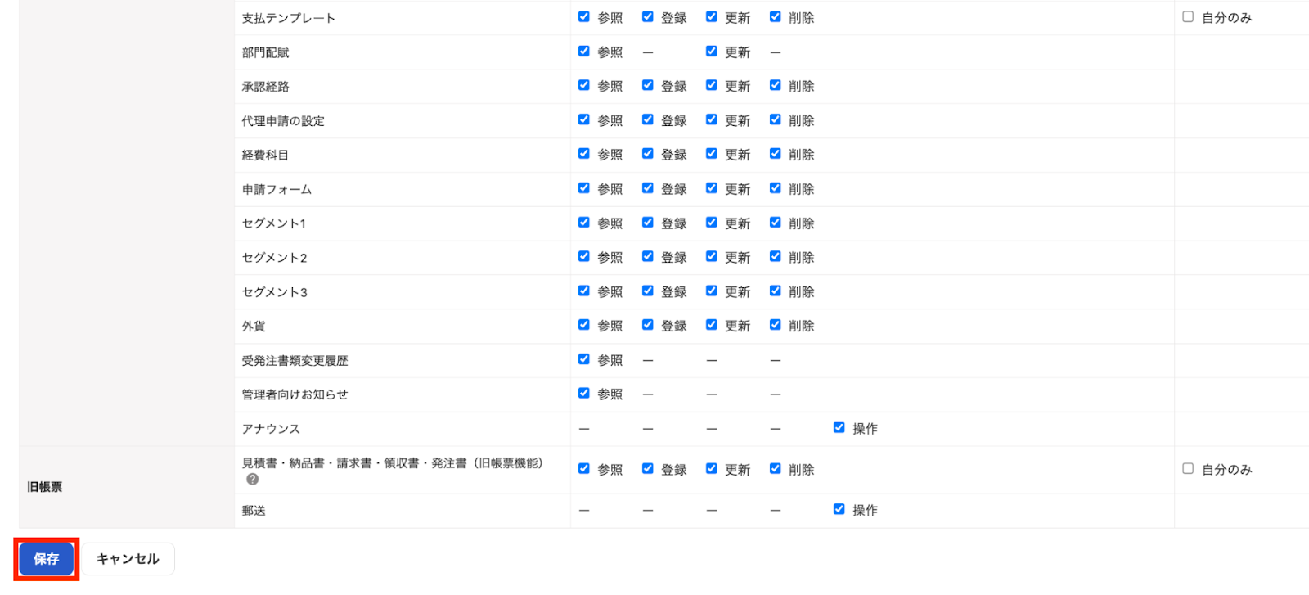Toggle 登録 checkbox for 見積書・納品書 row

648,469
